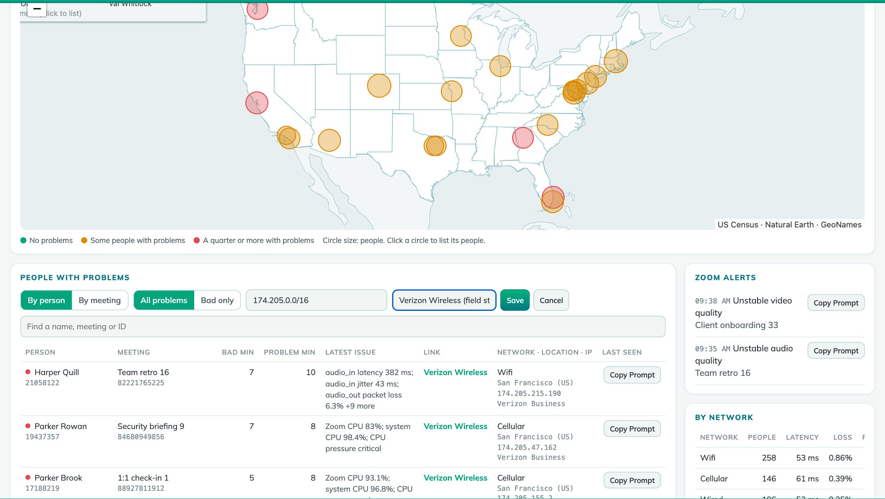Open Verizon Wireless link in Parker Rowan row
Image resolution: width=885 pixels, height=499 pixels.
click(x=455, y=426)
